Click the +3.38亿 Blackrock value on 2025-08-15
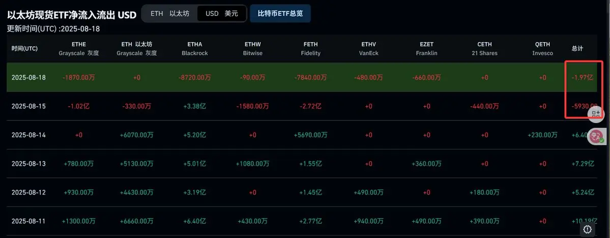The height and width of the screenshot is (238, 610). coord(195,106)
